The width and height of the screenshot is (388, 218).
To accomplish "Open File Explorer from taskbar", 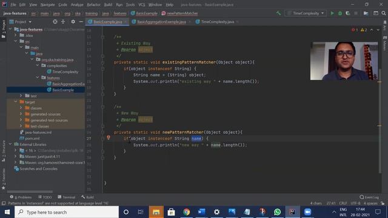I will click(156, 212).
